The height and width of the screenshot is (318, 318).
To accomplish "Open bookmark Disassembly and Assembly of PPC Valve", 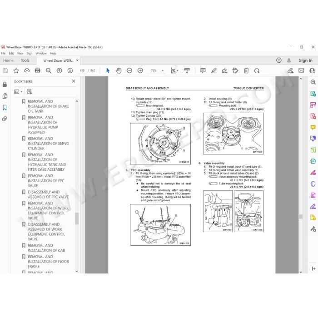I will tap(48, 194).
